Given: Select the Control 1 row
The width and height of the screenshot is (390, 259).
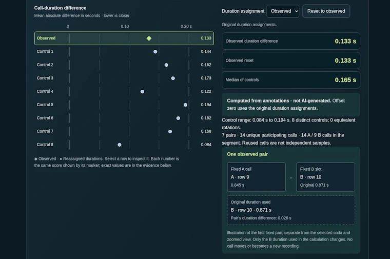Looking at the screenshot, I should [x=124, y=51].
